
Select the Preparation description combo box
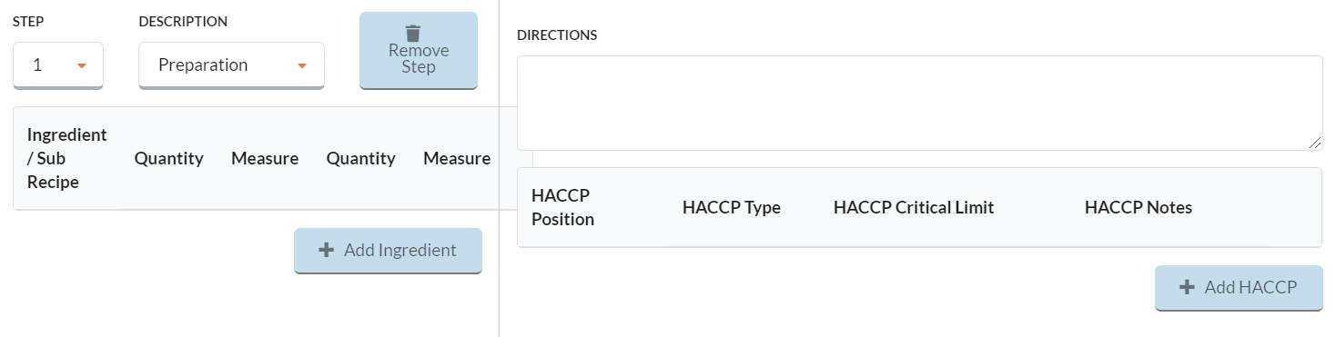tap(231, 65)
